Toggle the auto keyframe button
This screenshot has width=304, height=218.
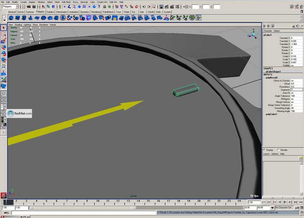tap(297, 208)
